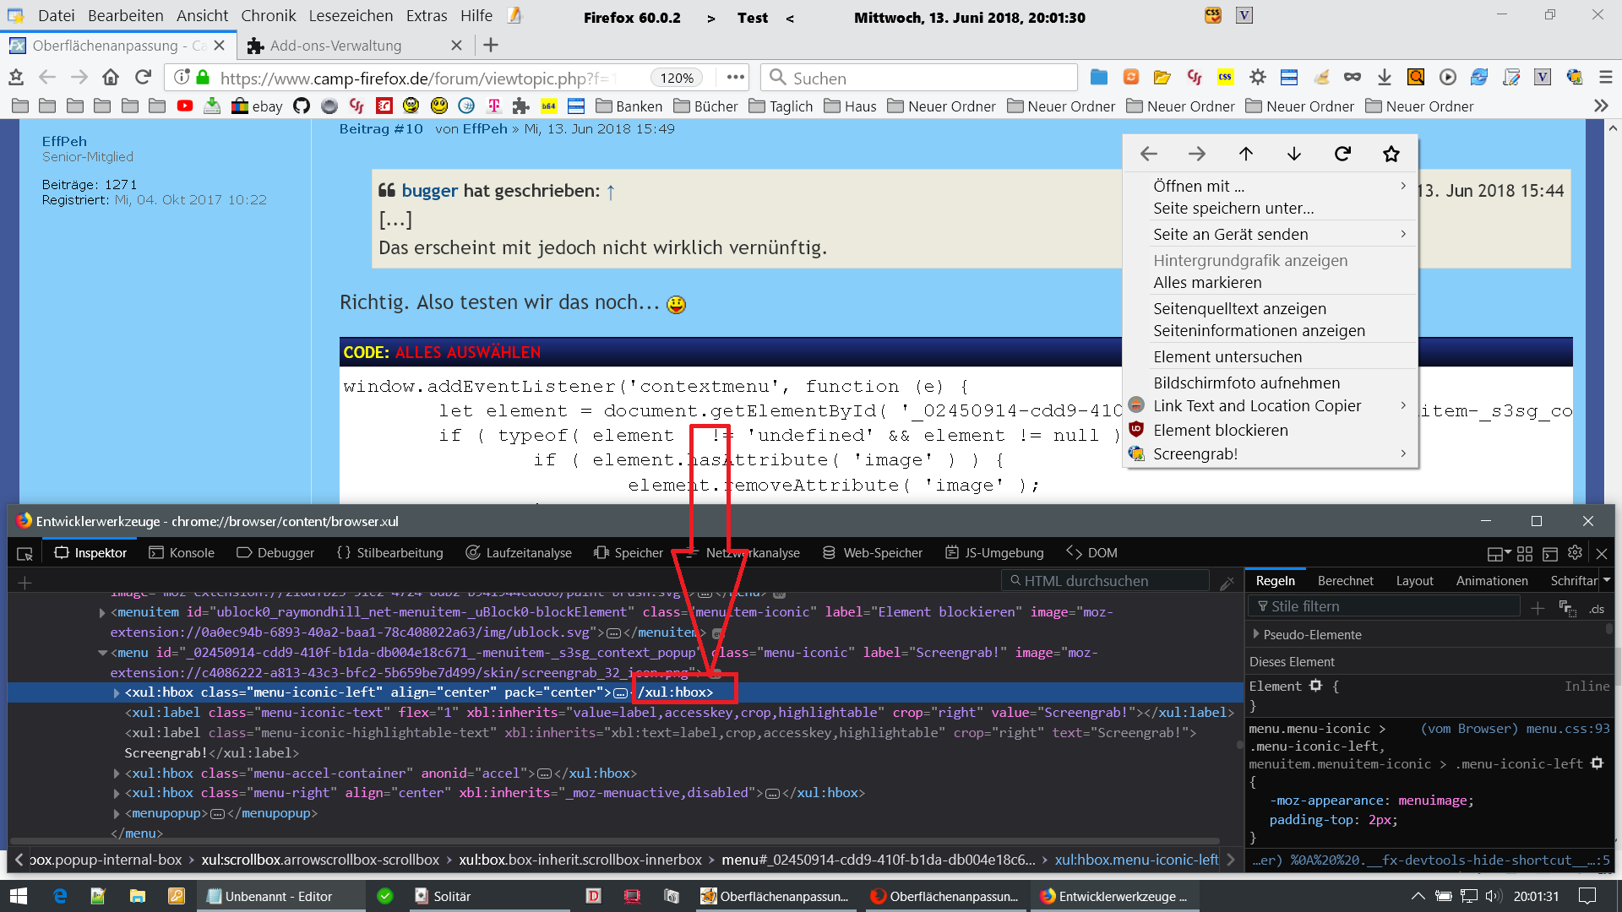Choose 'Element untersuchen' in context menu
The width and height of the screenshot is (1622, 912).
[x=1227, y=356]
